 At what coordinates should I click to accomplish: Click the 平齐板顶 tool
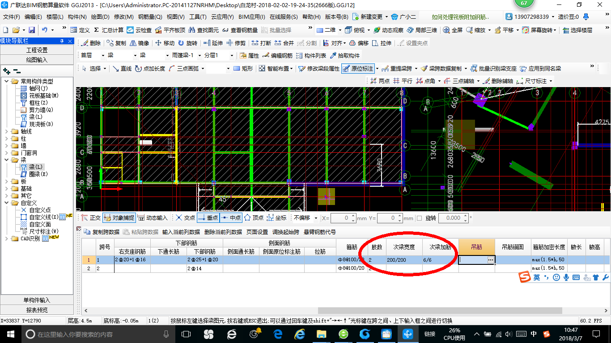(170, 30)
